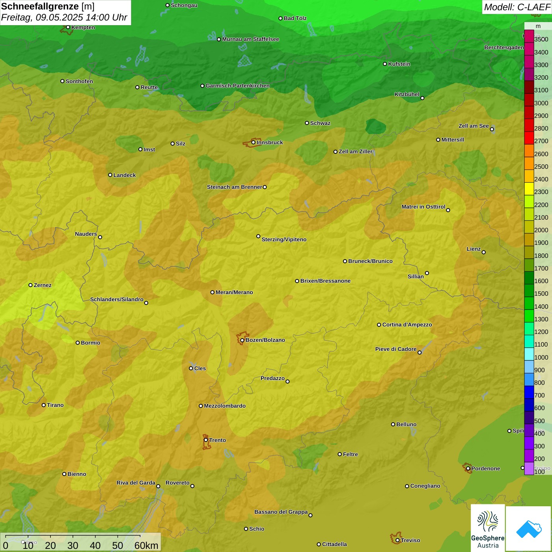
Task: Click the Cortina d'Ampezzo location dot
Action: coord(379,325)
